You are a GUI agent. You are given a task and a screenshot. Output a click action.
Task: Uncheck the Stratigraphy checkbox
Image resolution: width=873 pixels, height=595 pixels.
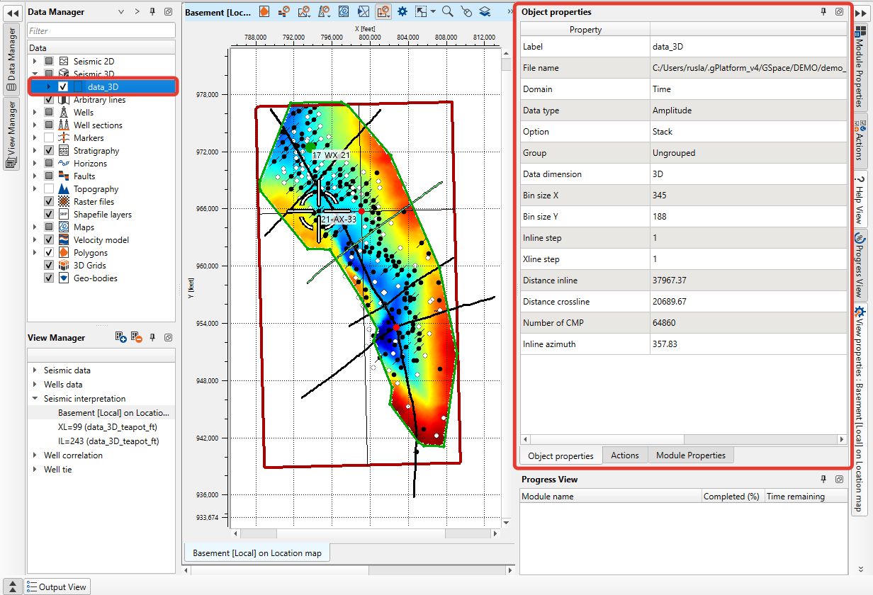[49, 151]
